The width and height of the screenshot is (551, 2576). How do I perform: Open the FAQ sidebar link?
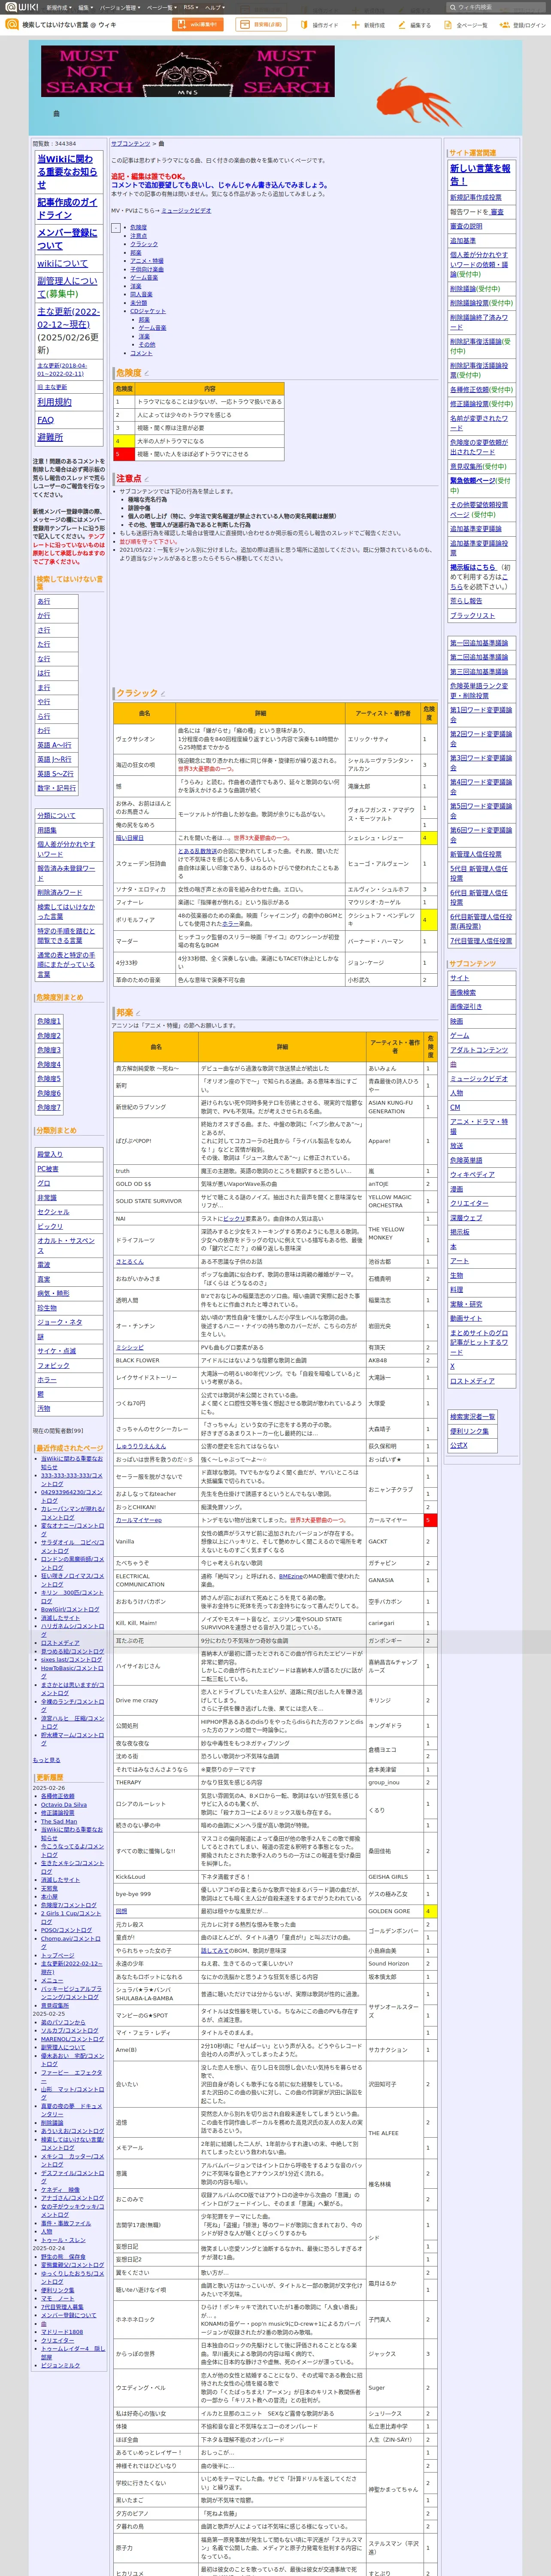point(45,420)
